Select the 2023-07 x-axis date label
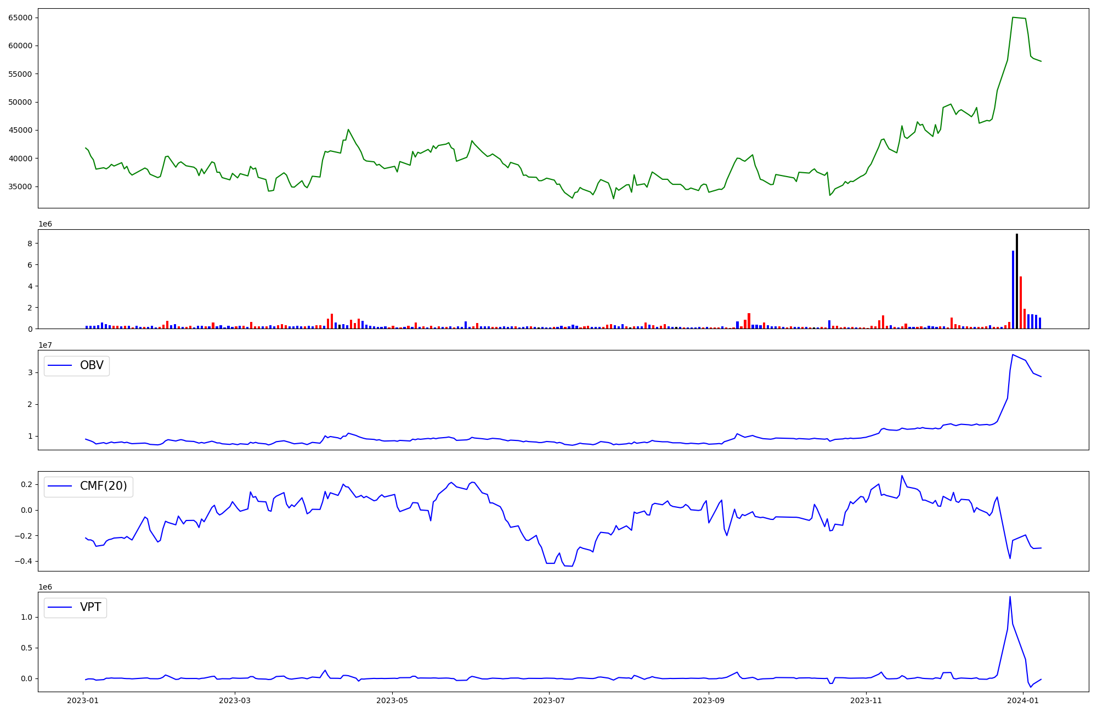The image size is (1097, 713). (549, 700)
